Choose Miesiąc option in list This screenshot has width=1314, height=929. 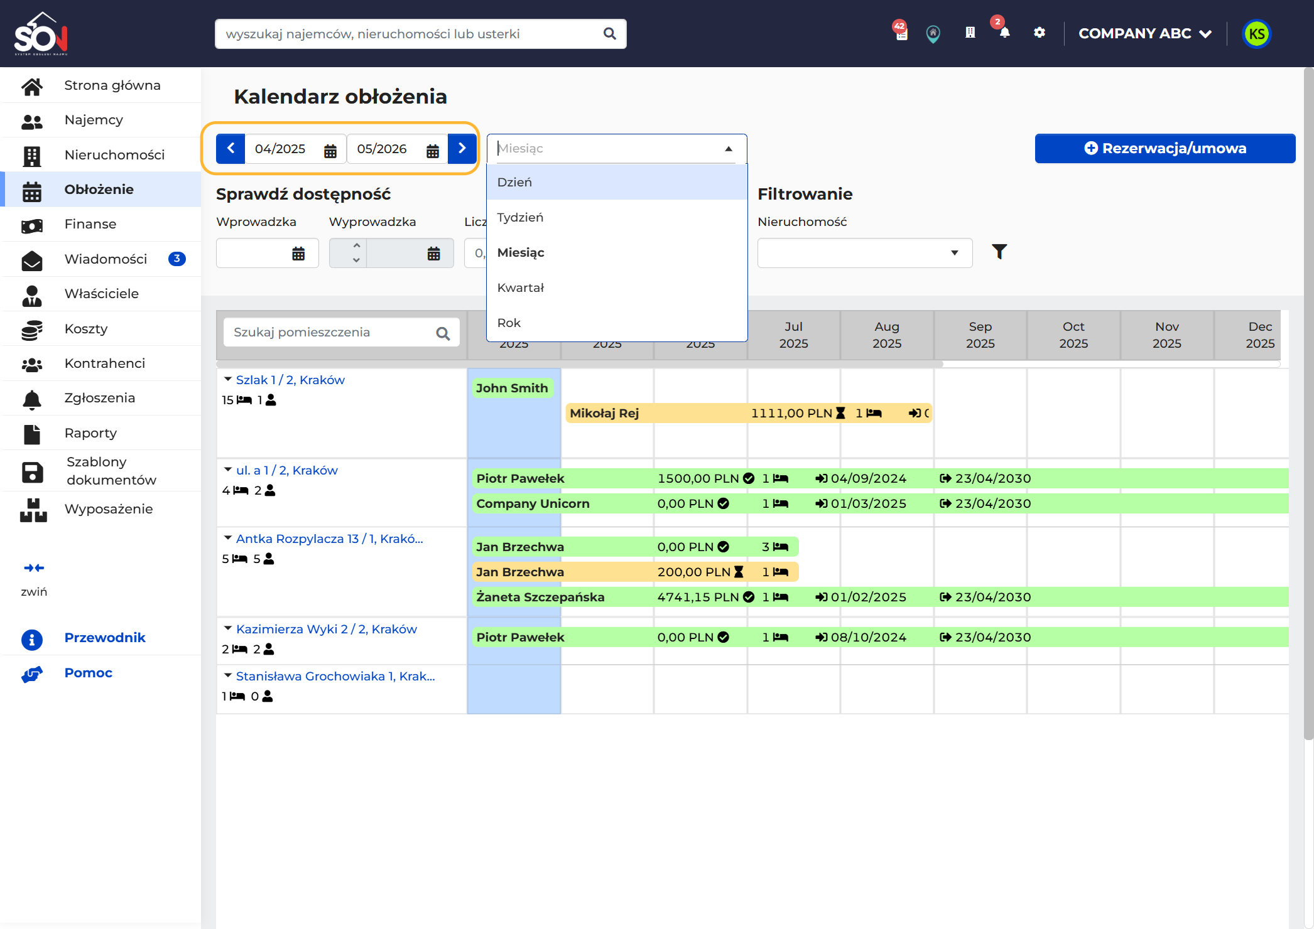(x=617, y=252)
